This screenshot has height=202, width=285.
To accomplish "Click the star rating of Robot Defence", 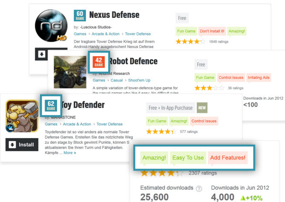I will coord(210,88).
